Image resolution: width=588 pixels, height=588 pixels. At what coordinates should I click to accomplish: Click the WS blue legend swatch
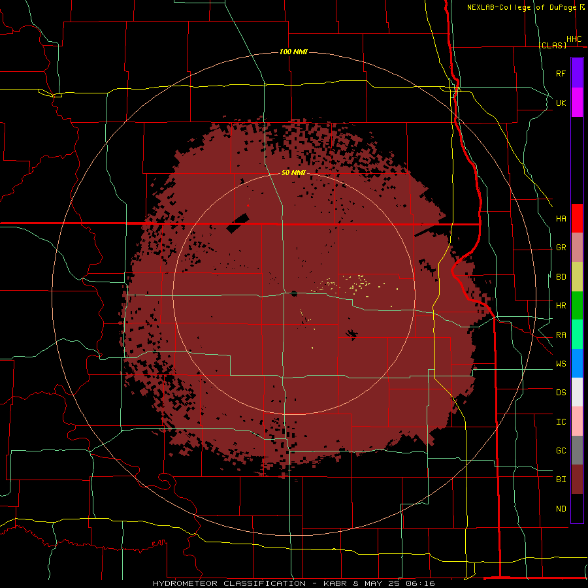tap(577, 363)
